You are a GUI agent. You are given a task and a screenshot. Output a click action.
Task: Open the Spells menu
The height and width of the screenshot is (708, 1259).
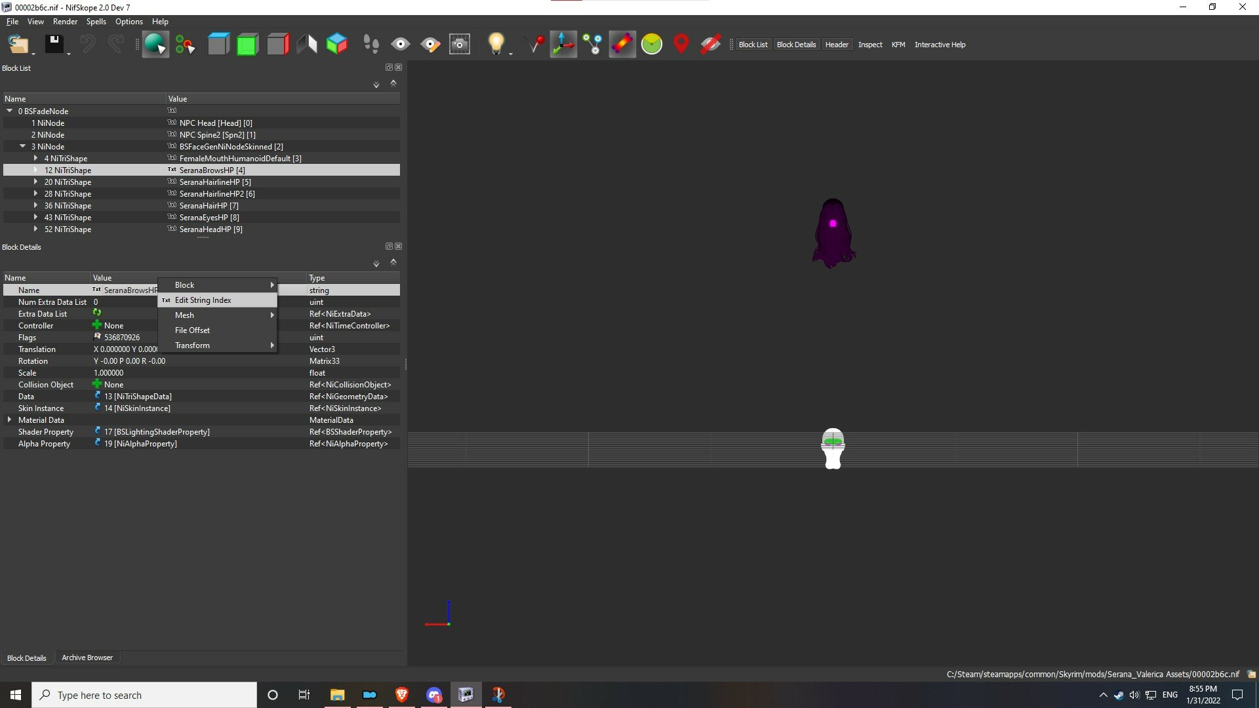click(96, 22)
